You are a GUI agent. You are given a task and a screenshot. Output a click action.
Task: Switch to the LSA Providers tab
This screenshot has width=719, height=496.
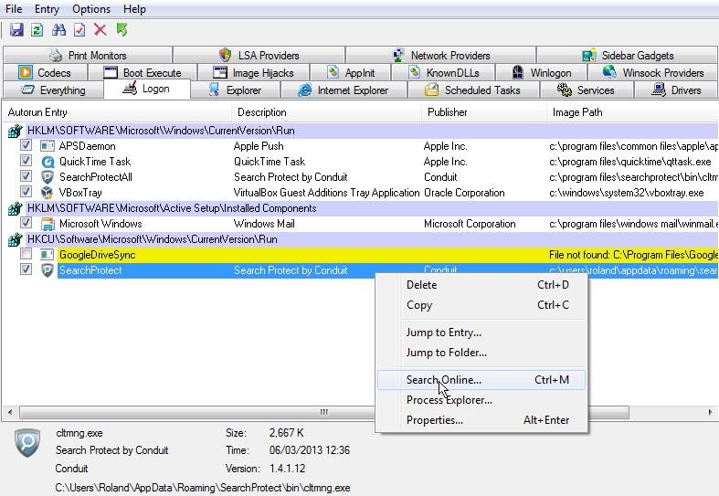259,56
